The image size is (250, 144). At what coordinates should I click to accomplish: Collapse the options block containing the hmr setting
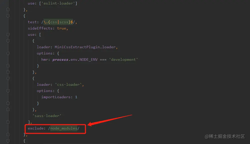tap(8, 53)
